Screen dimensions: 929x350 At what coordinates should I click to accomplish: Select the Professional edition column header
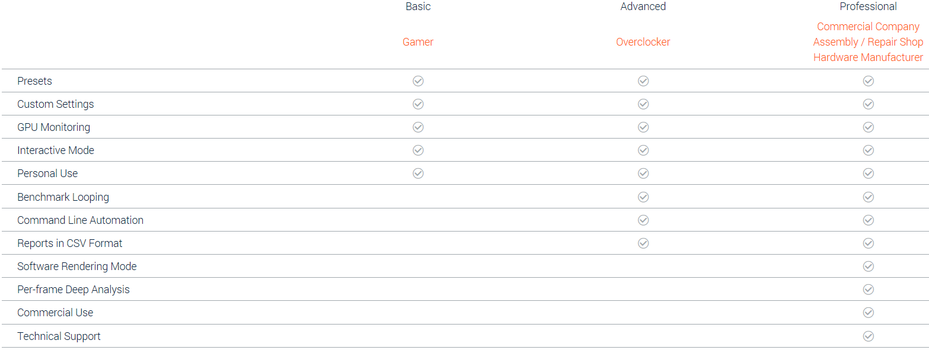(869, 7)
